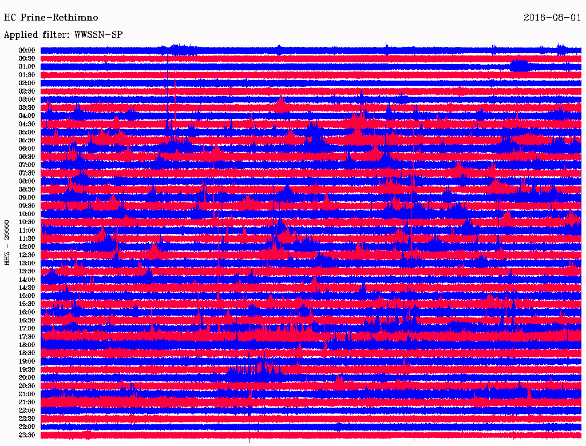The image size is (586, 446).
Task: Select the 16:00 time label
Action: [x=26, y=312]
